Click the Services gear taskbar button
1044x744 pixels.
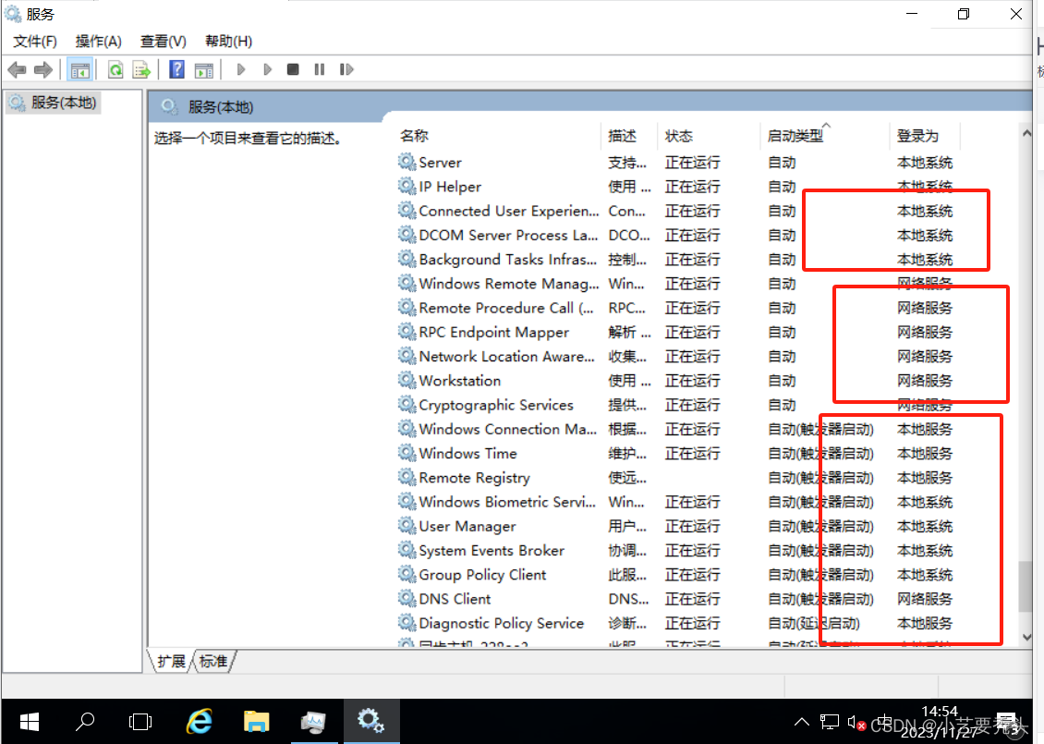[x=370, y=722]
